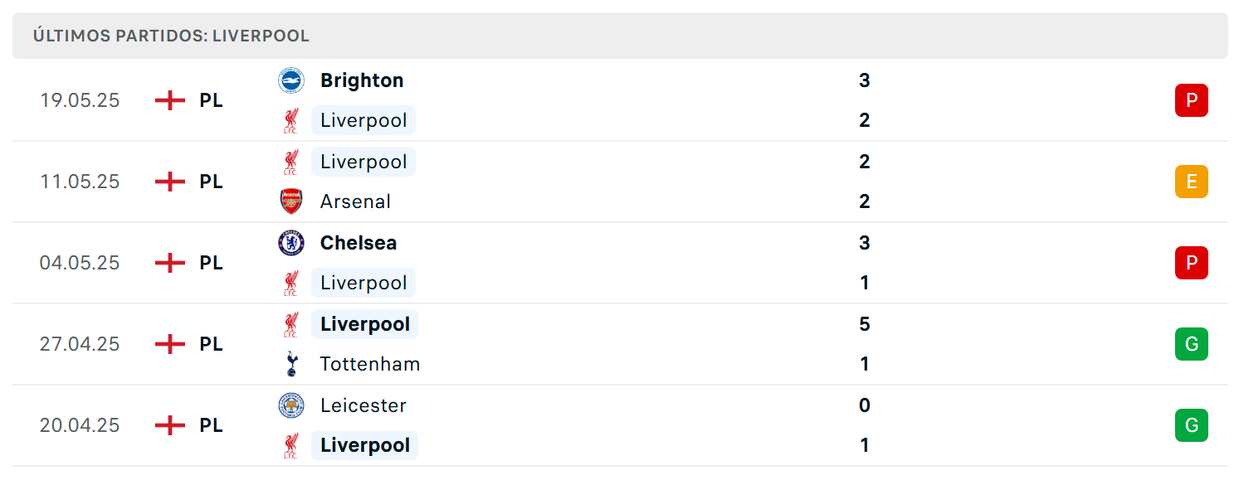Click the PL label for 11.05.25 match
1239x480 pixels.
[x=211, y=182]
